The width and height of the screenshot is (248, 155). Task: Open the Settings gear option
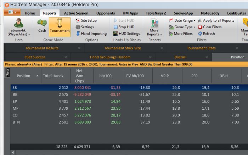click(x=85, y=27)
